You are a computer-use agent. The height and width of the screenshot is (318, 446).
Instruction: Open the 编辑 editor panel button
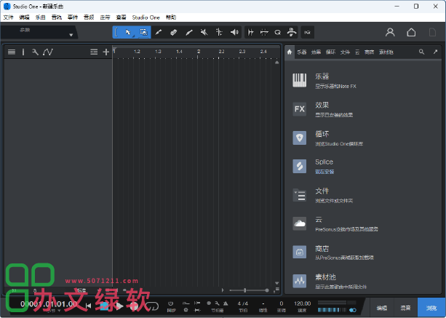382,308
